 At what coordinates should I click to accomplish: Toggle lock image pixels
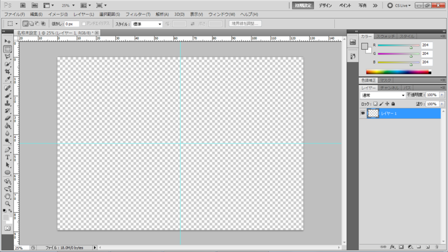[381, 104]
